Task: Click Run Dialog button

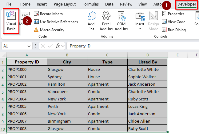Action: click(x=174, y=30)
